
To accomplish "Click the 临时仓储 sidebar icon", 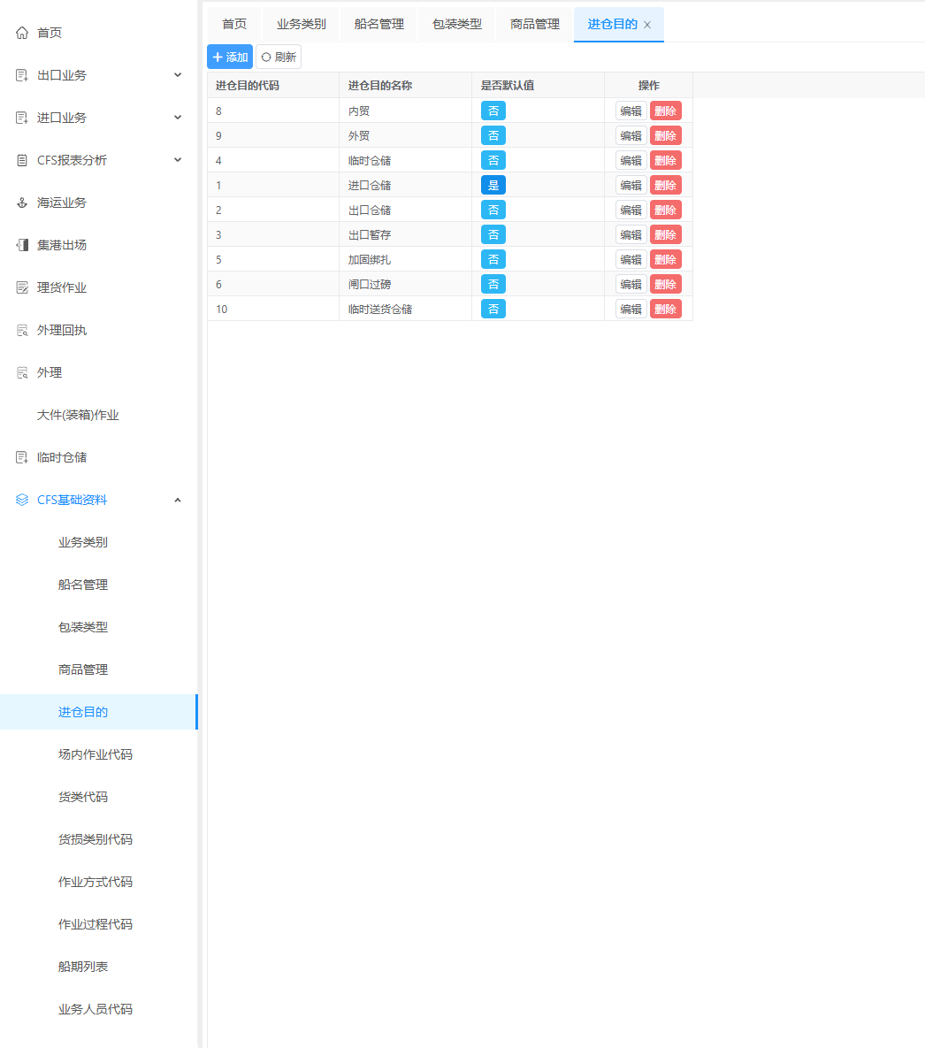I will click(x=22, y=457).
